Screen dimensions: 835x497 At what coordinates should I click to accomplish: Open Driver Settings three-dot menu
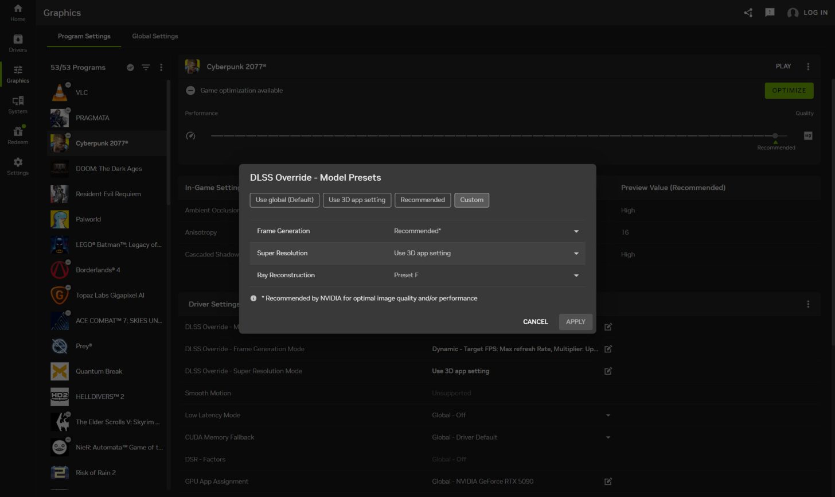808,304
